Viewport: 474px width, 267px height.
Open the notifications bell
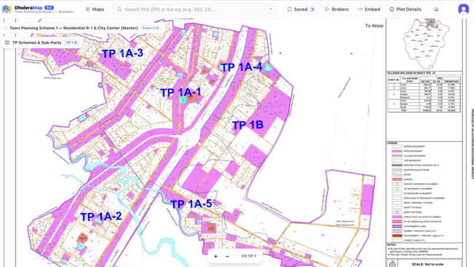pos(436,9)
